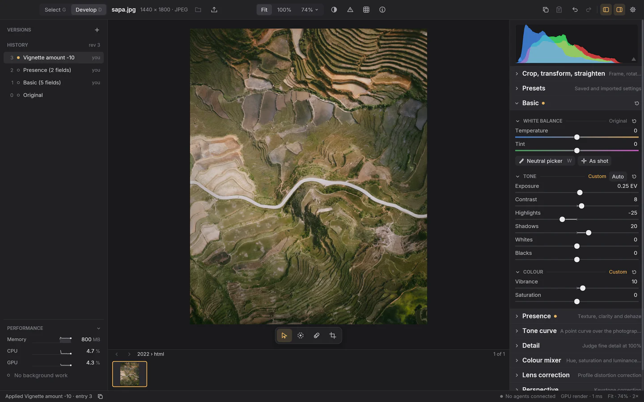Click the folder icon in the top bar
The height and width of the screenshot is (402, 644).
click(198, 9)
